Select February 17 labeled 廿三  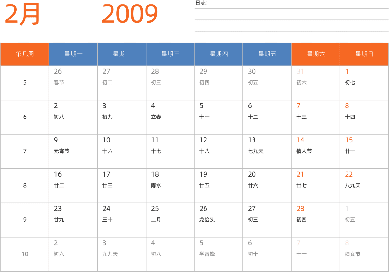point(122,186)
